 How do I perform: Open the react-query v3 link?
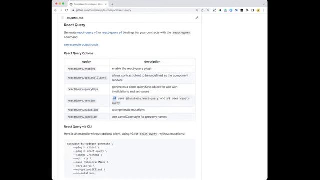click(87, 32)
